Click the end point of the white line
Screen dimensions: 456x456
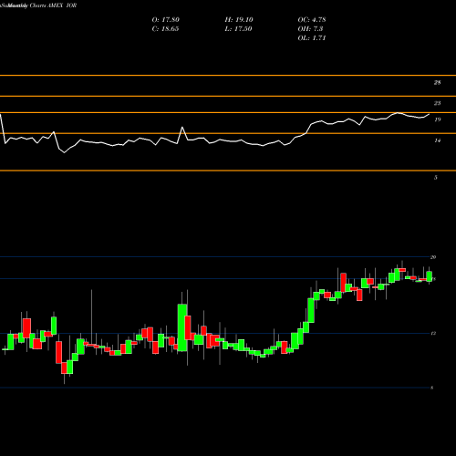(x=430, y=114)
